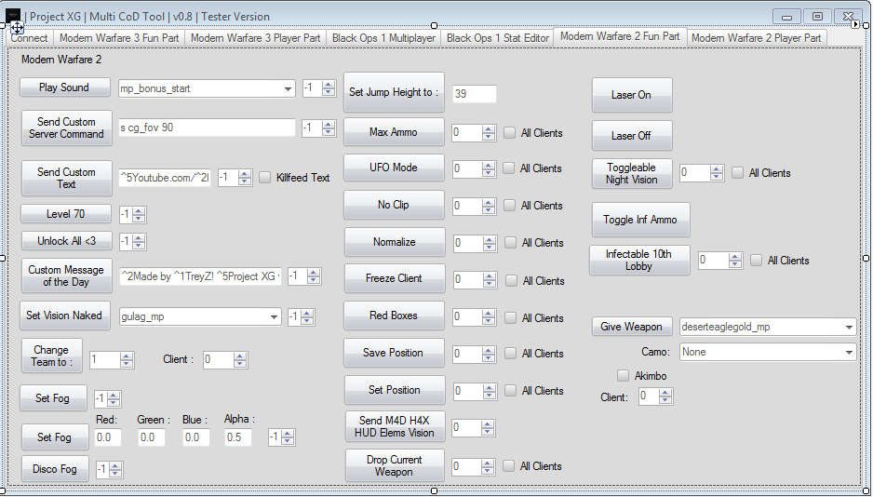Image resolution: width=873 pixels, height=497 pixels.
Task: Click the Send Custom Text button
Action: click(66, 178)
